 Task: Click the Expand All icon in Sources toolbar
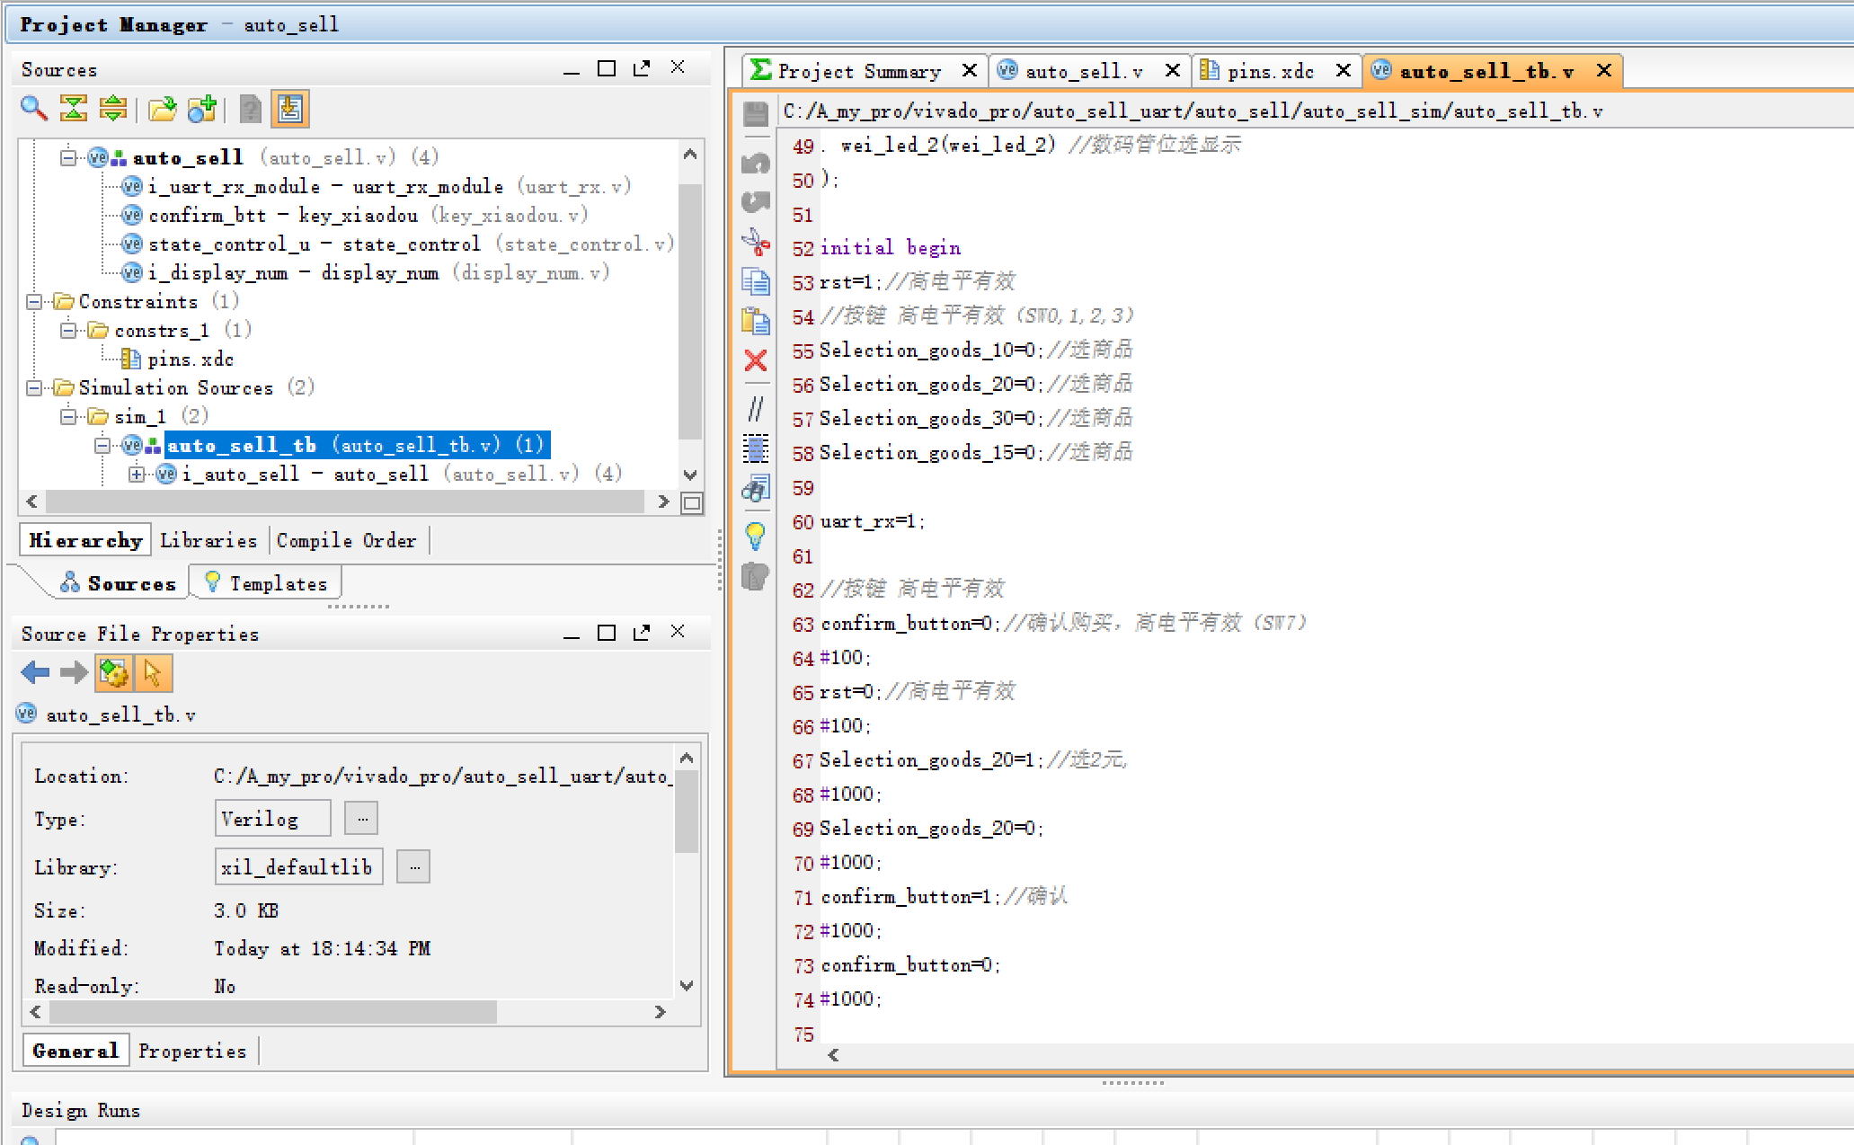click(x=113, y=109)
